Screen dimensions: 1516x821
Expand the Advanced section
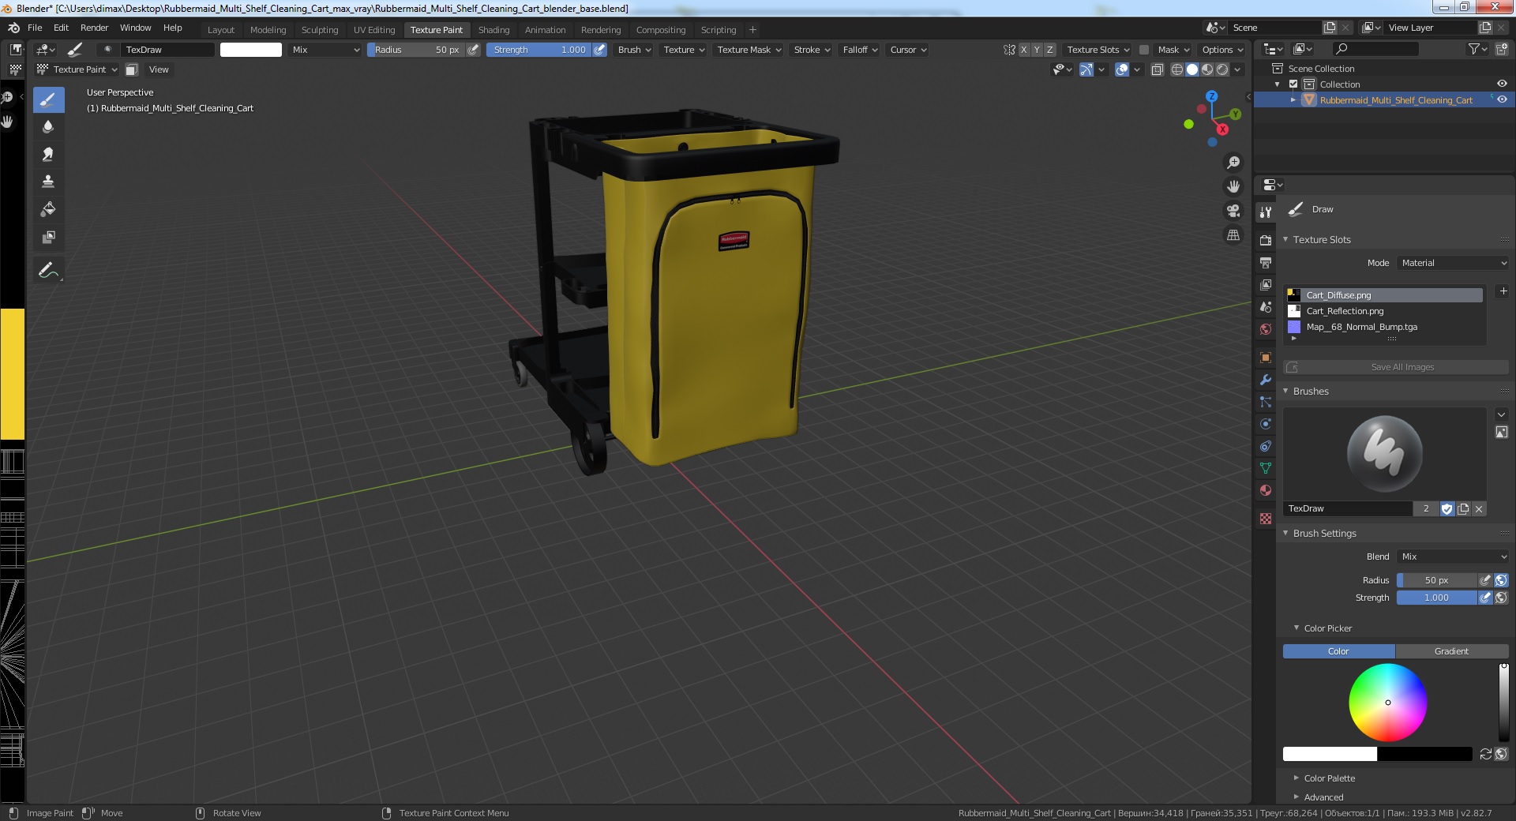(x=1323, y=797)
